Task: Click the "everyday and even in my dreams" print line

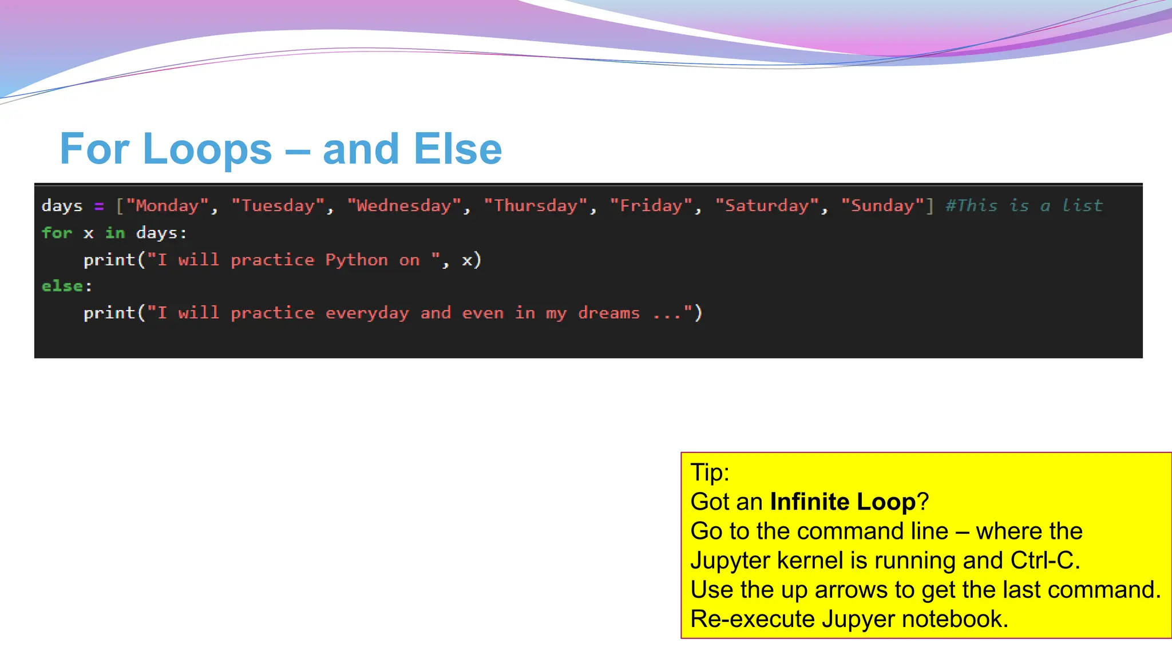Action: [393, 313]
